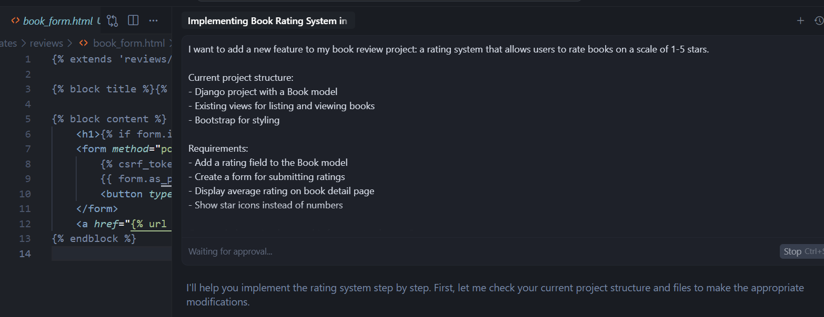Screen dimensions: 824x317
Task: Focus the Waiting for approval input box
Action: (x=474, y=251)
